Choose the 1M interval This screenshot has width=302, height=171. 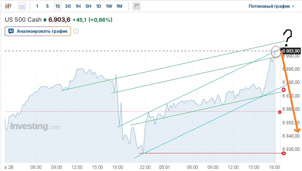[x=119, y=6]
